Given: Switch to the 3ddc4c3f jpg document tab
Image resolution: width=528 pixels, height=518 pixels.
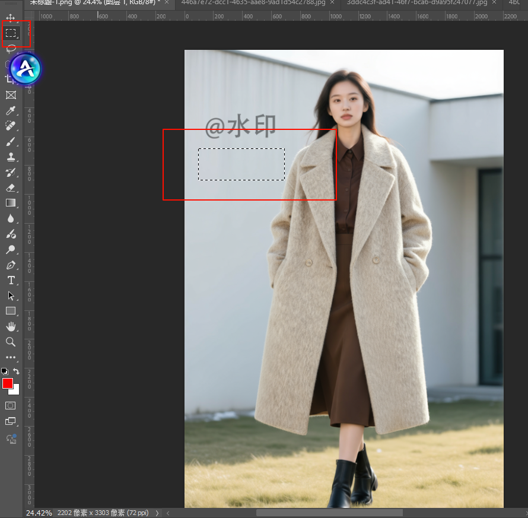Looking at the screenshot, I should [416, 3].
